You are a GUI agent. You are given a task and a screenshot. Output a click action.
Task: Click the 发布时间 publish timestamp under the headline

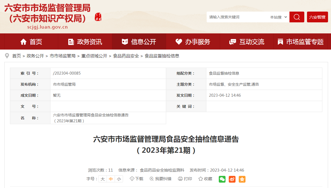217,170
